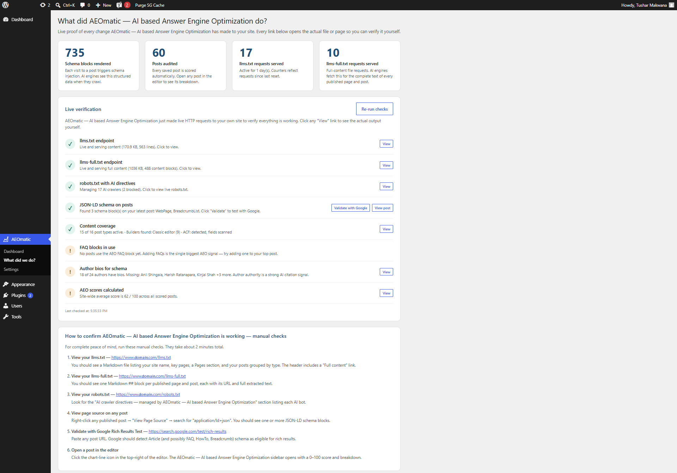
Task: Click the 735 Schema blocks rendered card
Action: 98,66
